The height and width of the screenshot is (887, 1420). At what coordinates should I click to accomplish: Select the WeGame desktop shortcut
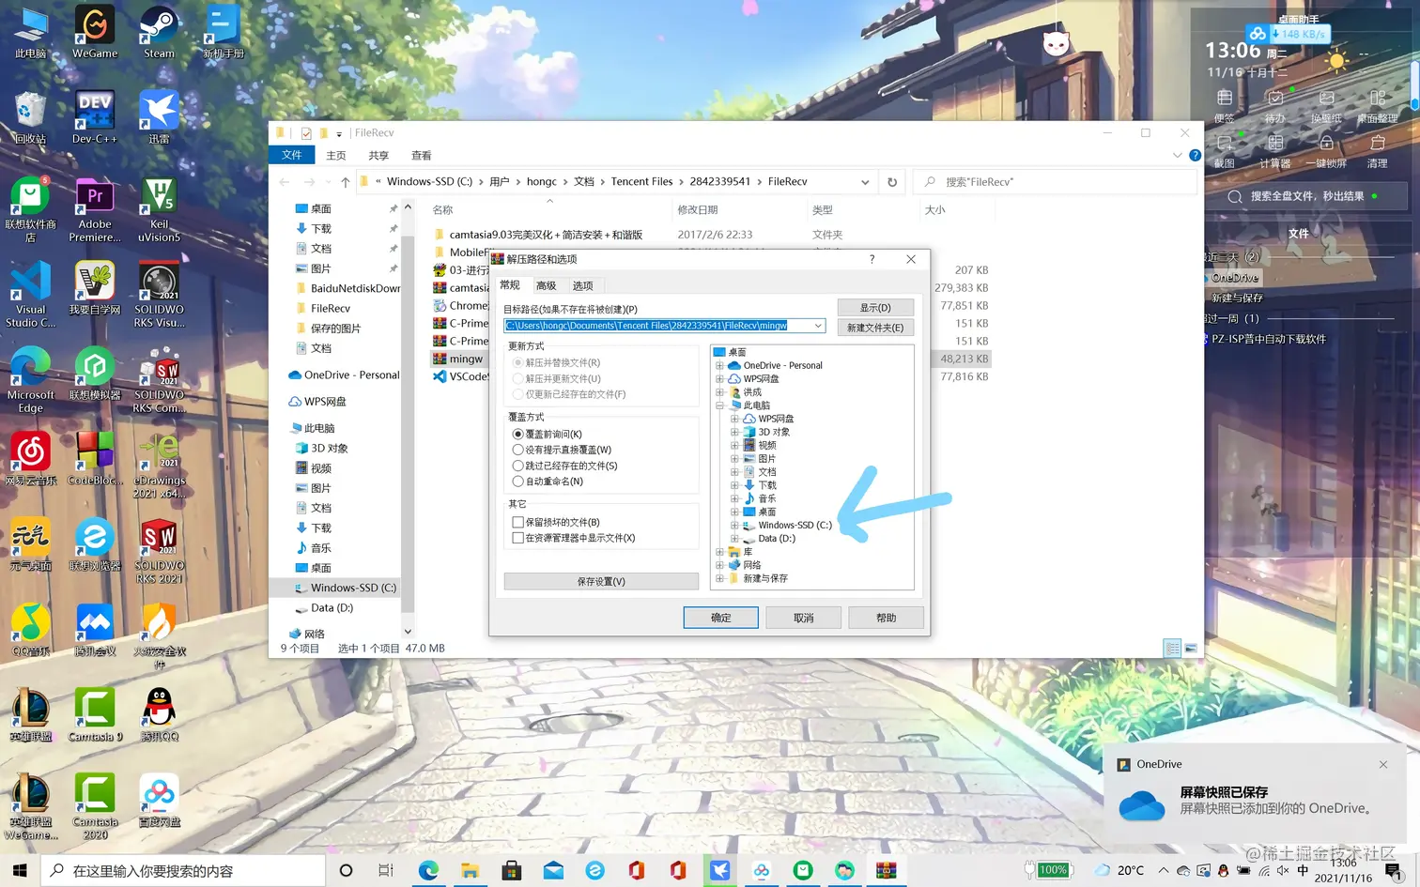click(95, 32)
